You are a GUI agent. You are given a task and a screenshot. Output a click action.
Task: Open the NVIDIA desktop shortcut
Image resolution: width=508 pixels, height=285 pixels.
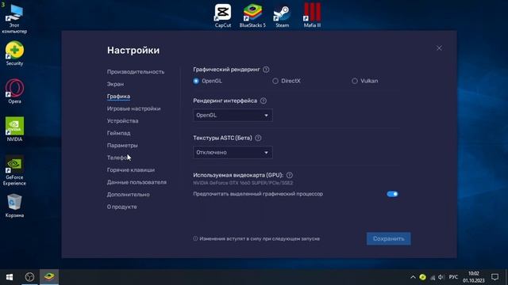point(14,129)
